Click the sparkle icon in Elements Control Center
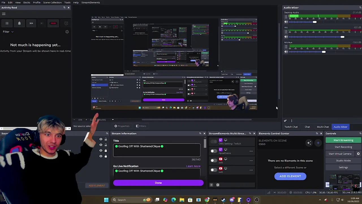Viewport: 362px width, 204px height. pos(309,143)
